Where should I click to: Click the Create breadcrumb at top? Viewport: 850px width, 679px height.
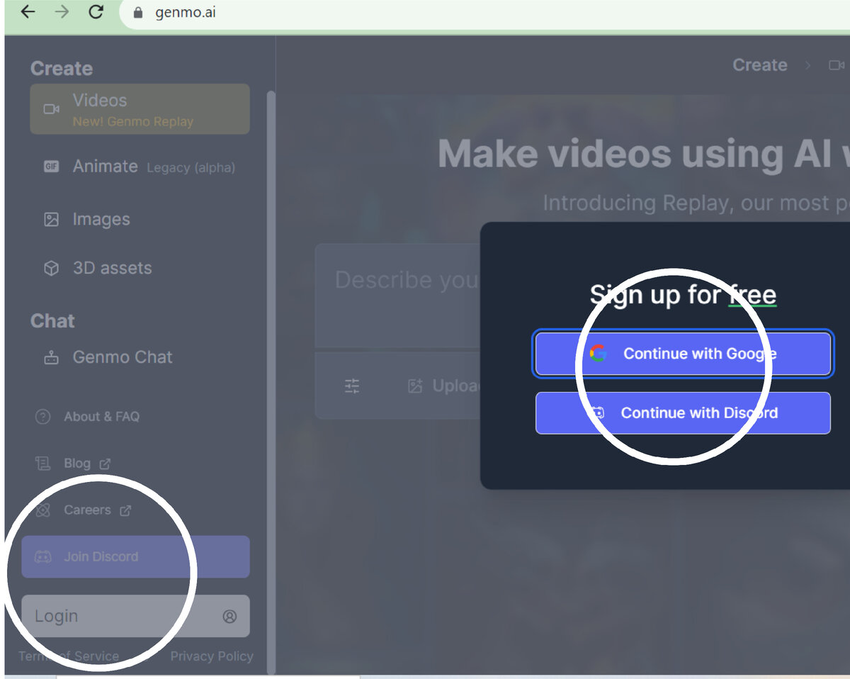click(x=759, y=65)
